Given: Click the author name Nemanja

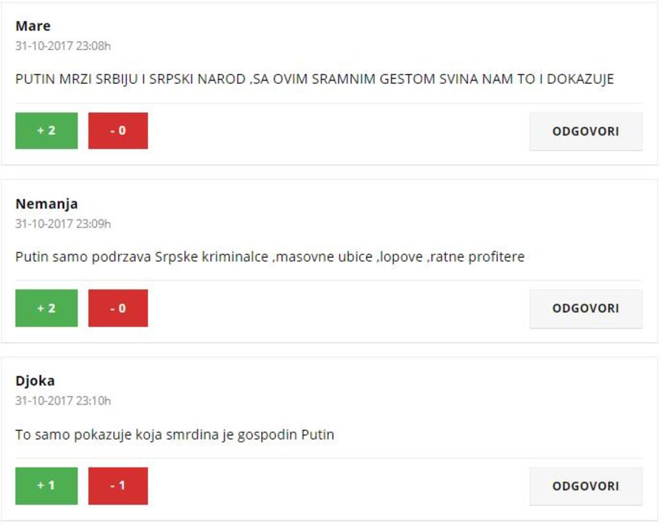Looking at the screenshot, I should point(46,204).
